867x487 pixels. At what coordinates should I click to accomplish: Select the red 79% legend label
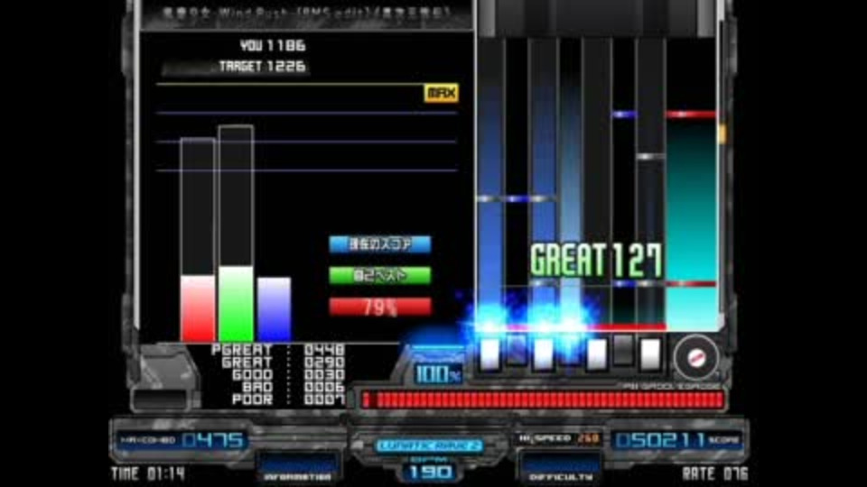point(380,308)
